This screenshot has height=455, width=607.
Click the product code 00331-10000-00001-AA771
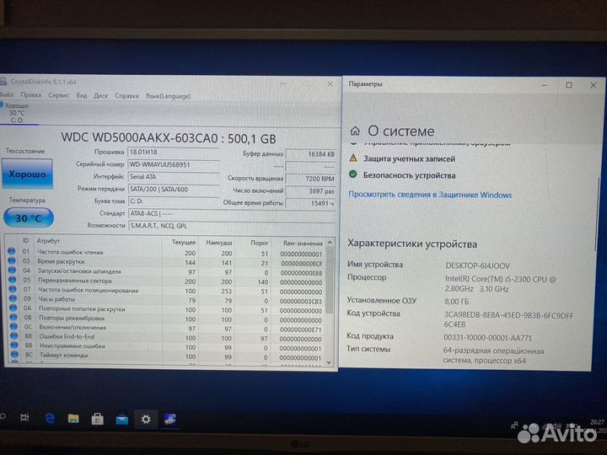coord(488,338)
